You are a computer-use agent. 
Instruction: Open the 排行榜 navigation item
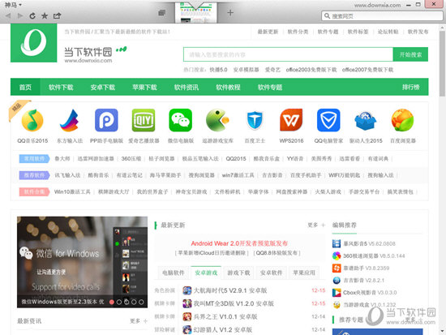pos(411,87)
